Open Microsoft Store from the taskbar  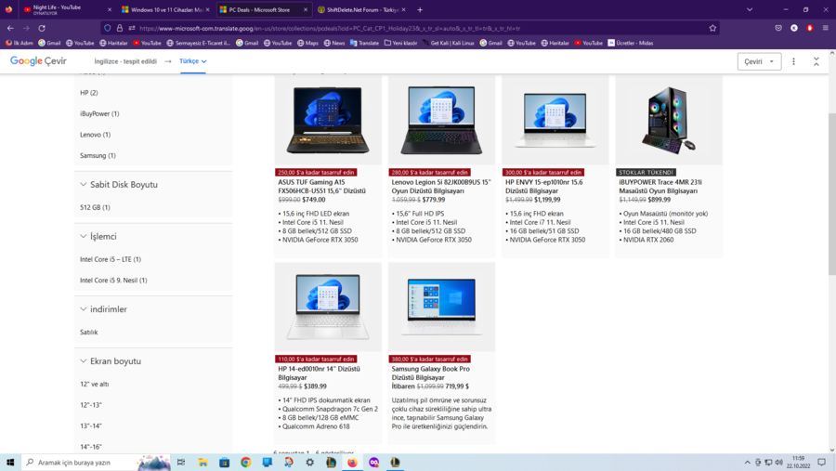[224, 463]
